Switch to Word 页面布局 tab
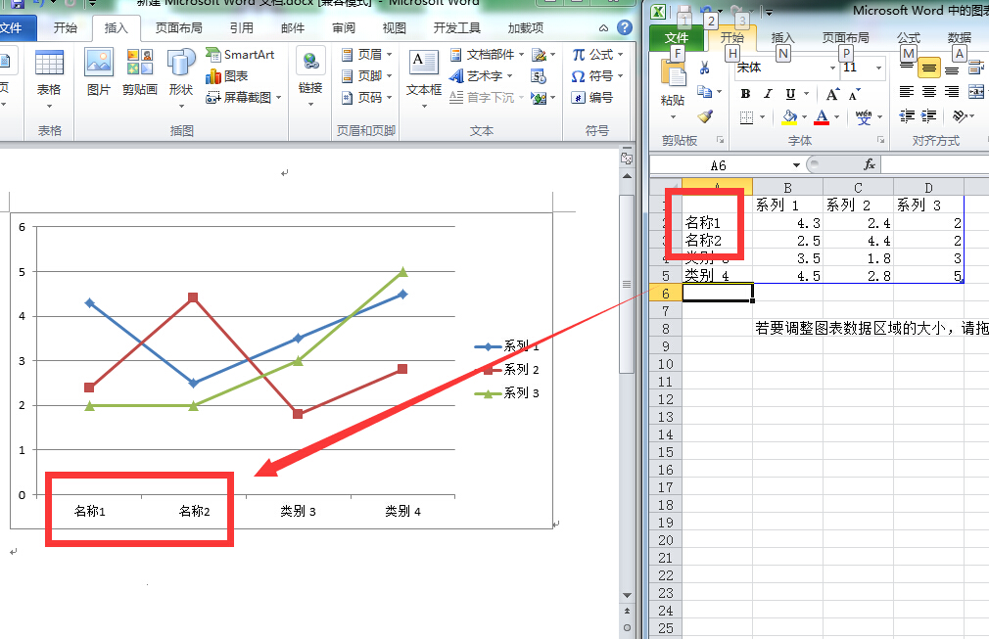This screenshot has height=639, width=989. click(x=178, y=27)
